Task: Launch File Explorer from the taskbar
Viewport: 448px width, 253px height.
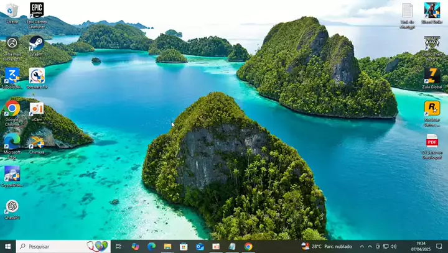Action: [167, 246]
